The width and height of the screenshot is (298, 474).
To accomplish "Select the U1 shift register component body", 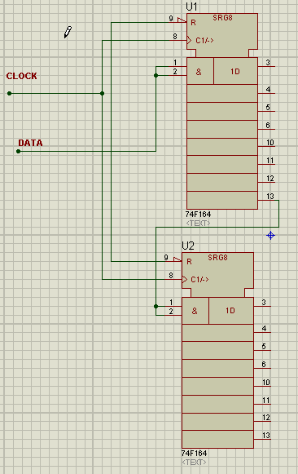I will tap(222, 111).
